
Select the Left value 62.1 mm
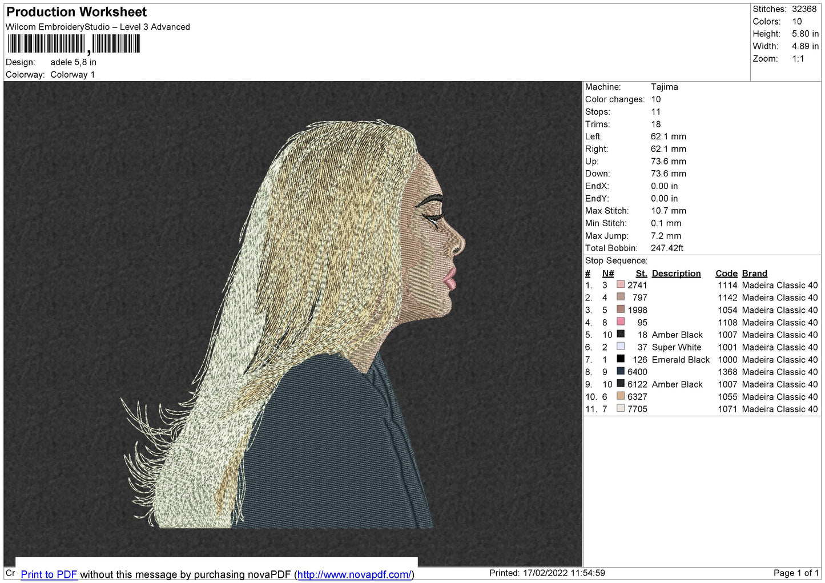tap(669, 136)
